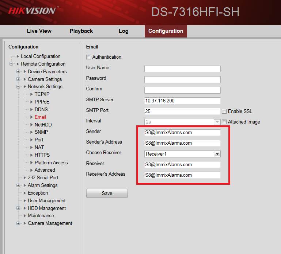The width and height of the screenshot is (281, 254).
Task: Toggle the Attached Image checkbox
Action: click(x=224, y=122)
